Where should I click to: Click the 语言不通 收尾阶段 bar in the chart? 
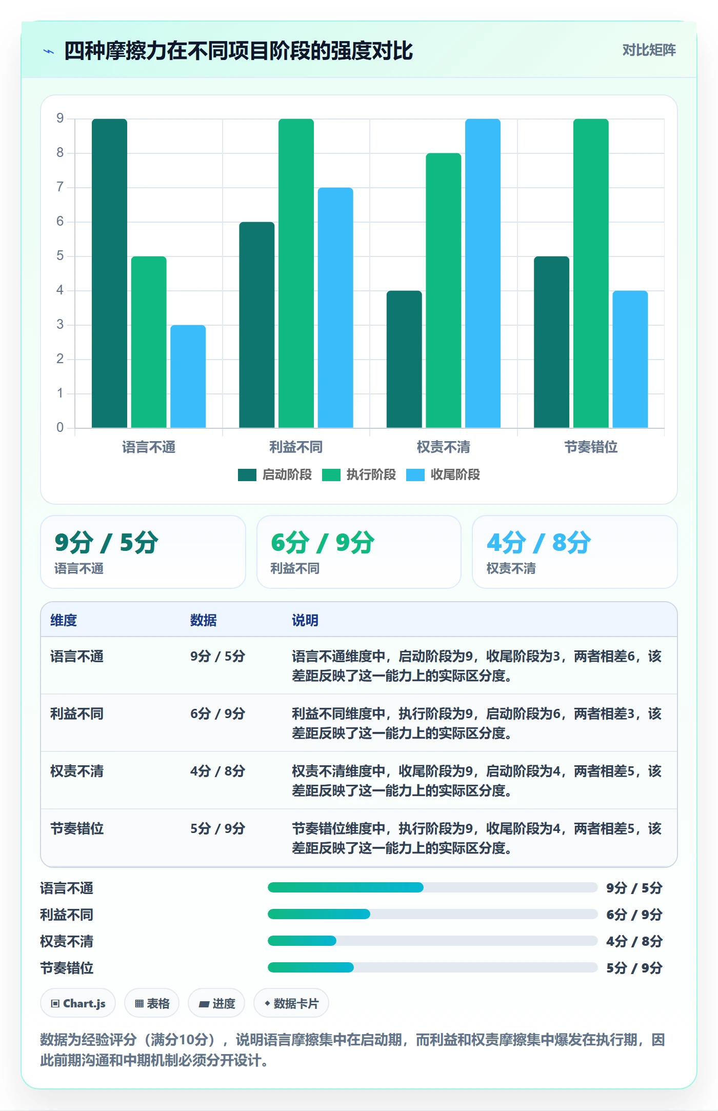click(188, 376)
